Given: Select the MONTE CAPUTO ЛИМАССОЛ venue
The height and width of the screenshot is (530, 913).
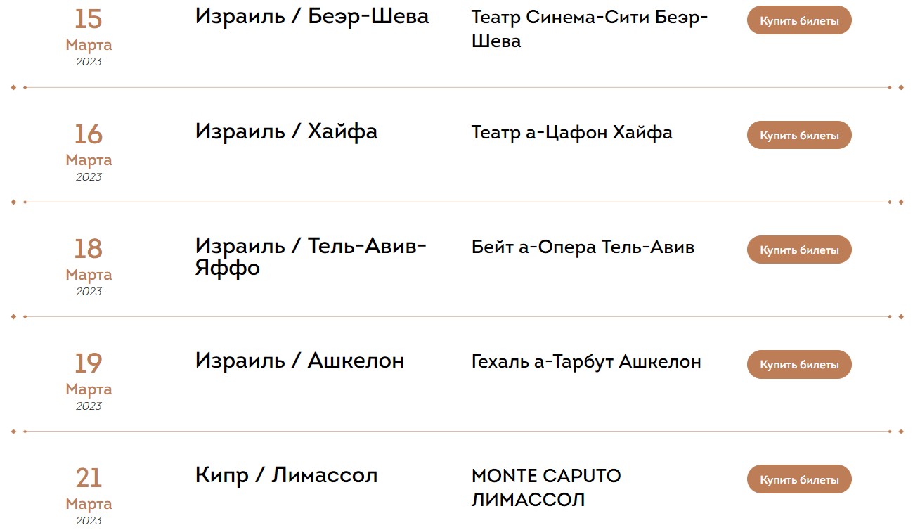Looking at the screenshot, I should (x=546, y=488).
